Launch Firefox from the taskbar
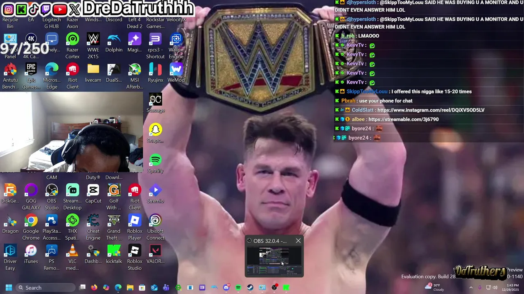Viewport: 524px width, 294px height. click(x=94, y=287)
